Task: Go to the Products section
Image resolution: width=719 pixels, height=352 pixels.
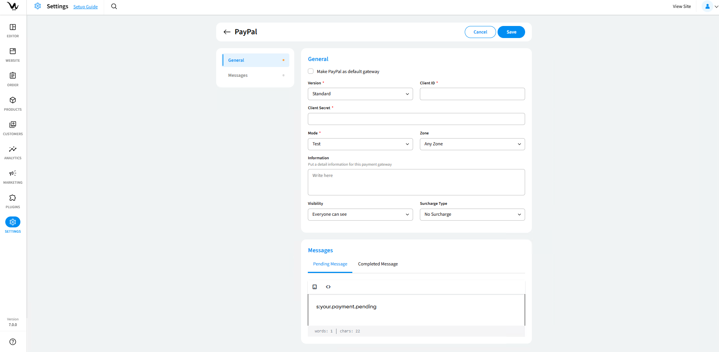Action: point(12,104)
